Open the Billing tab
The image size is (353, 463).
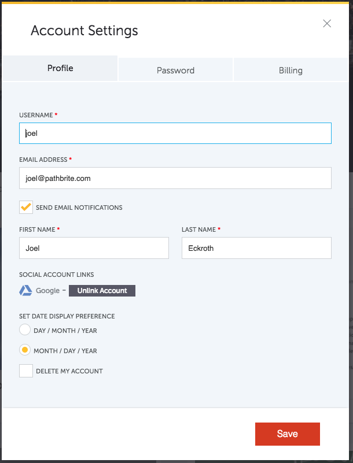tap(291, 71)
